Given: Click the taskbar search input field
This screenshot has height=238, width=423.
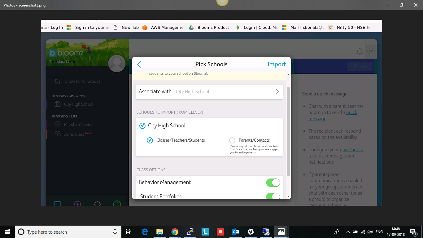Looking at the screenshot, I should tap(62, 232).
